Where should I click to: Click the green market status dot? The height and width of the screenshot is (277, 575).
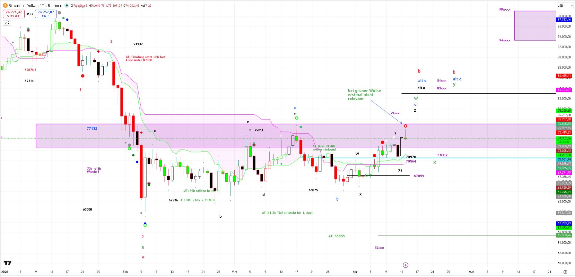(x=66, y=5)
